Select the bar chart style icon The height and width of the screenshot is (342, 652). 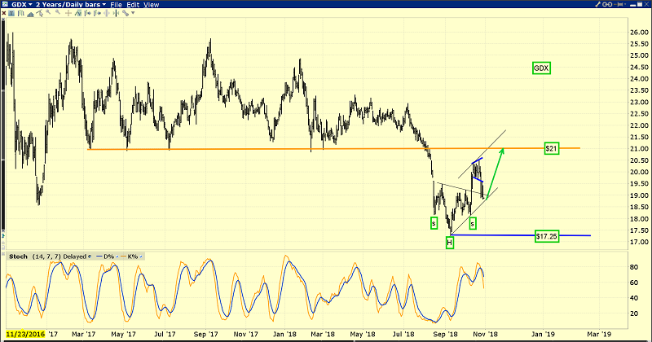(x=21, y=13)
